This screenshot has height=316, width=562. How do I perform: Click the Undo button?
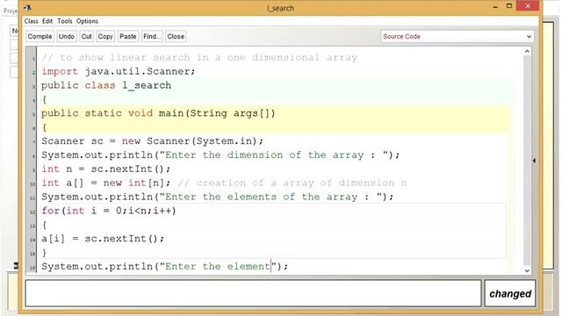point(67,36)
